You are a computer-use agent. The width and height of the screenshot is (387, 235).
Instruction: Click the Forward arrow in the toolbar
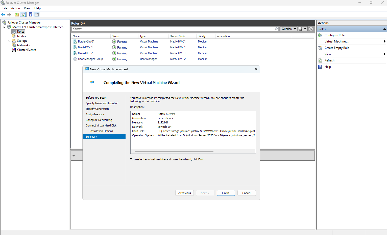pyautogui.click(x=9, y=14)
